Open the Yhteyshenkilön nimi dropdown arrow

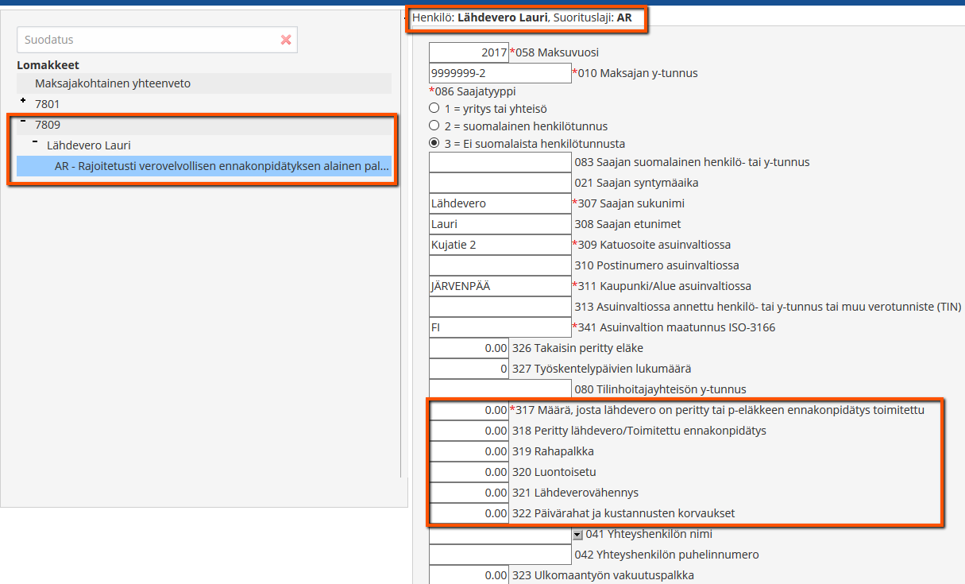tap(577, 535)
